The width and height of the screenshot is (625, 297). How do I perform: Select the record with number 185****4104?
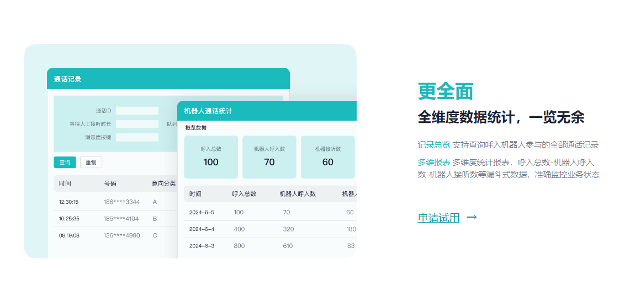click(x=121, y=219)
